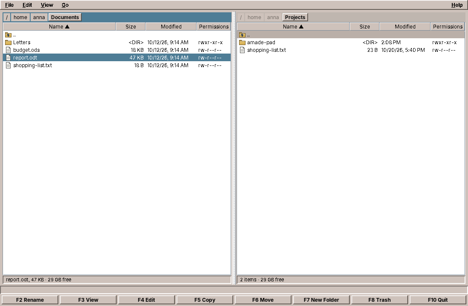Click rwxr-xr-x permissions of Letters
This screenshot has width=468, height=306.
click(211, 42)
